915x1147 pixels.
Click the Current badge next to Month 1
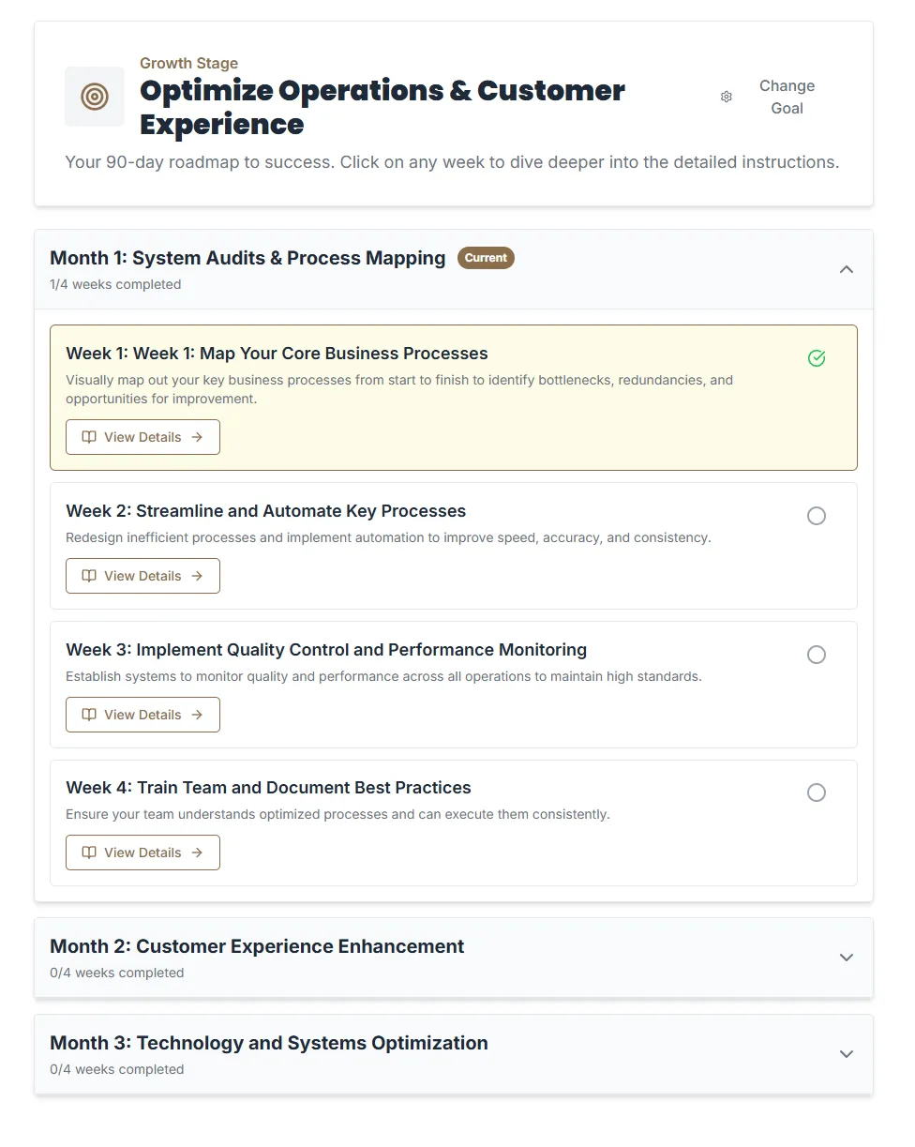click(x=486, y=258)
